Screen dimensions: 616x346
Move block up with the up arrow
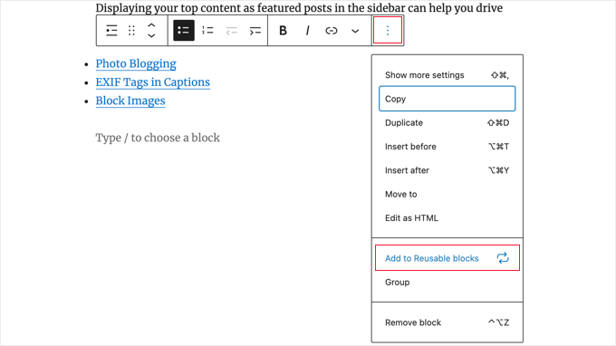[151, 25]
